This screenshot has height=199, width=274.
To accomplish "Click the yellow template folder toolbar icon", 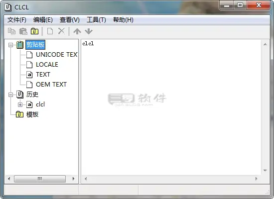I will [34, 31].
